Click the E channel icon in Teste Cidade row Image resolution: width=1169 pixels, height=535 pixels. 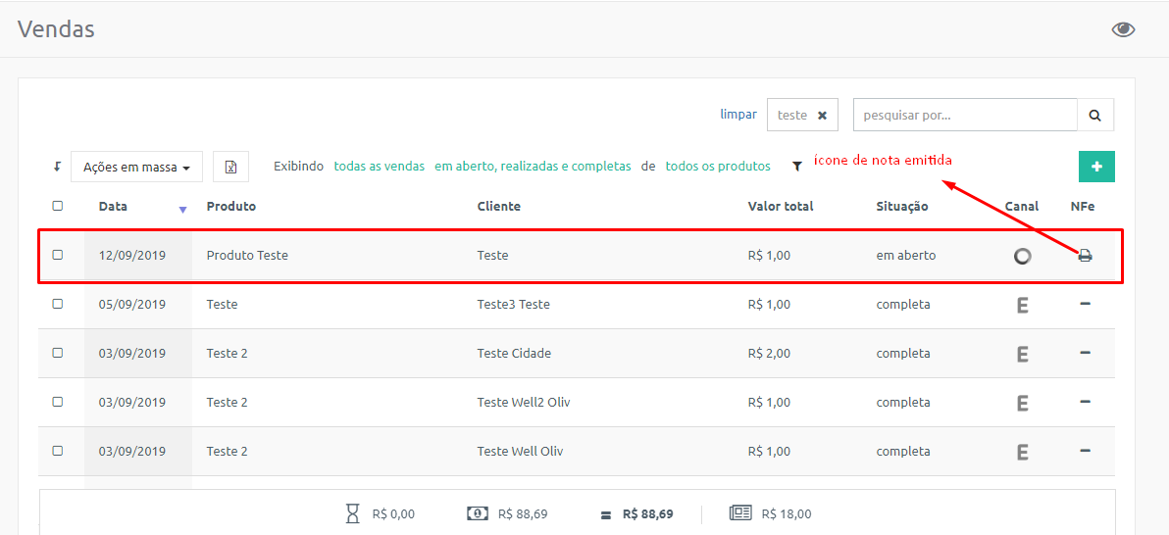1022,354
